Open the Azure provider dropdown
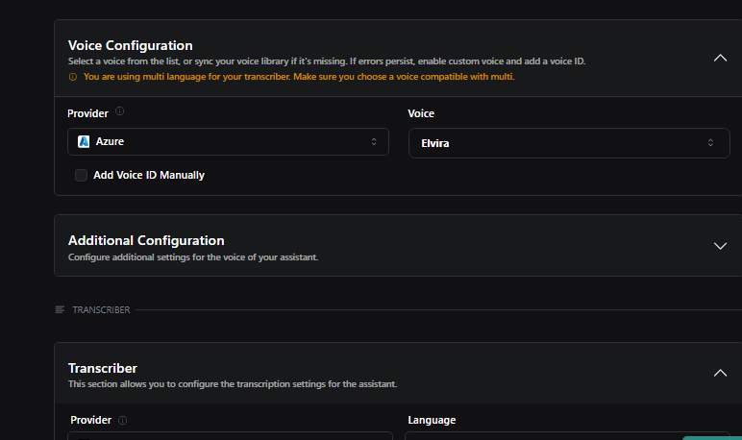The width and height of the screenshot is (742, 440). [228, 142]
